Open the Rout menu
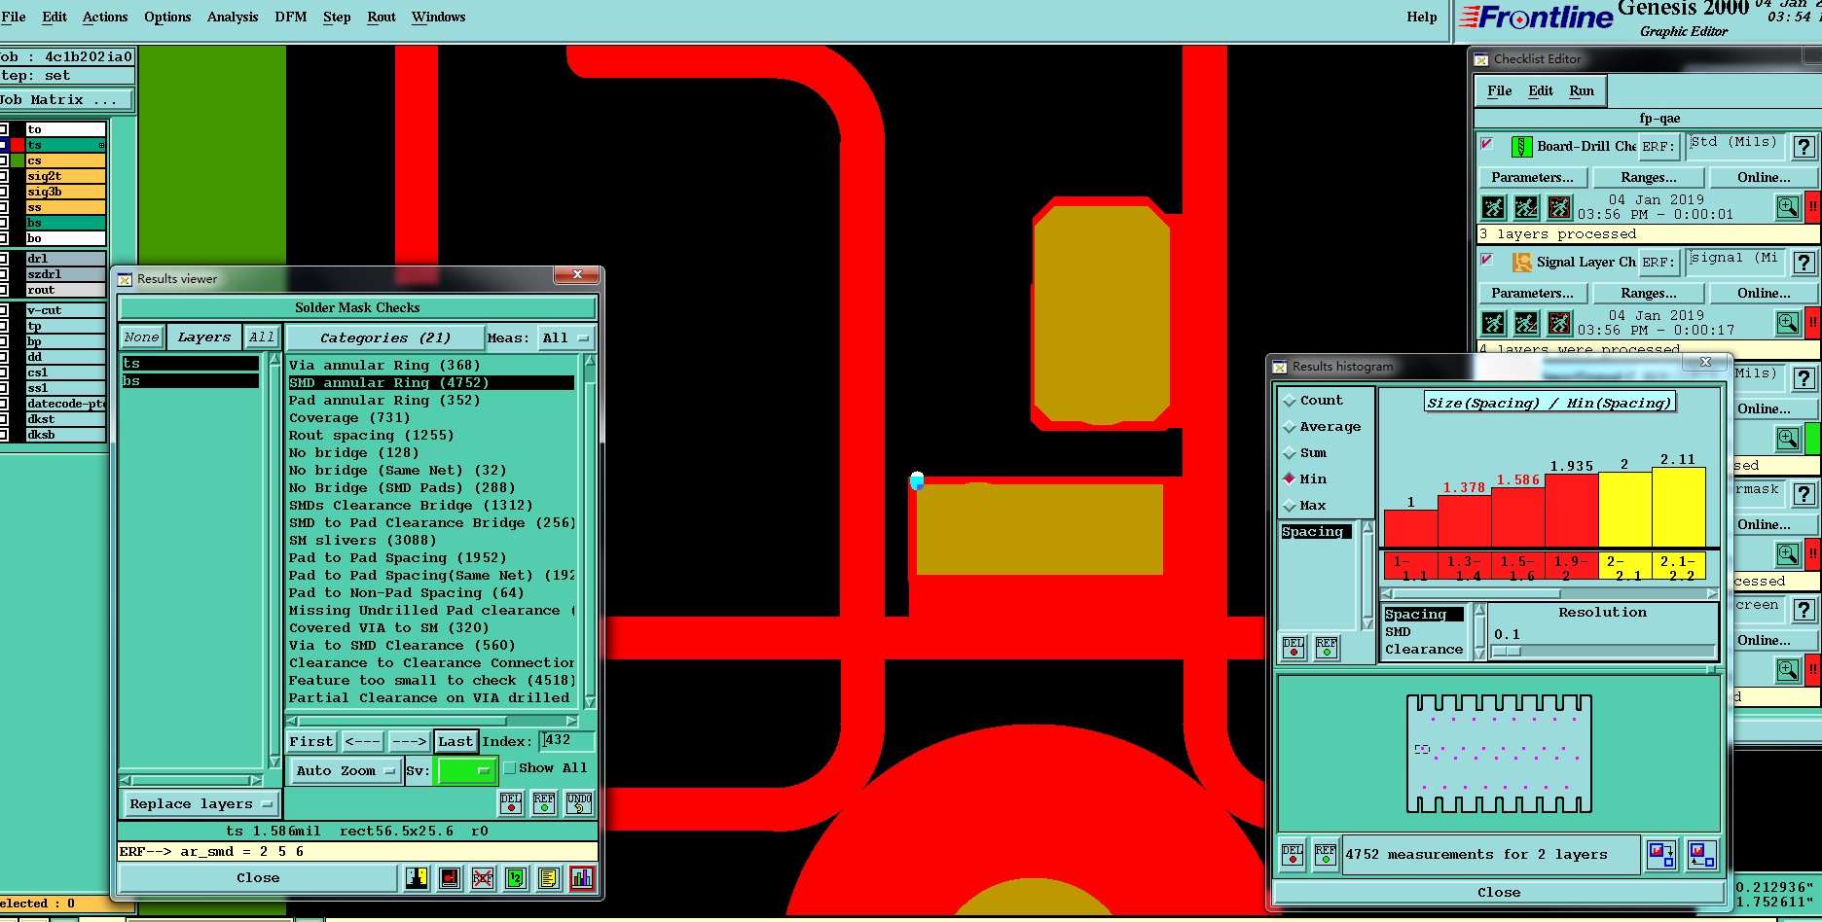The image size is (1822, 922). click(x=382, y=17)
